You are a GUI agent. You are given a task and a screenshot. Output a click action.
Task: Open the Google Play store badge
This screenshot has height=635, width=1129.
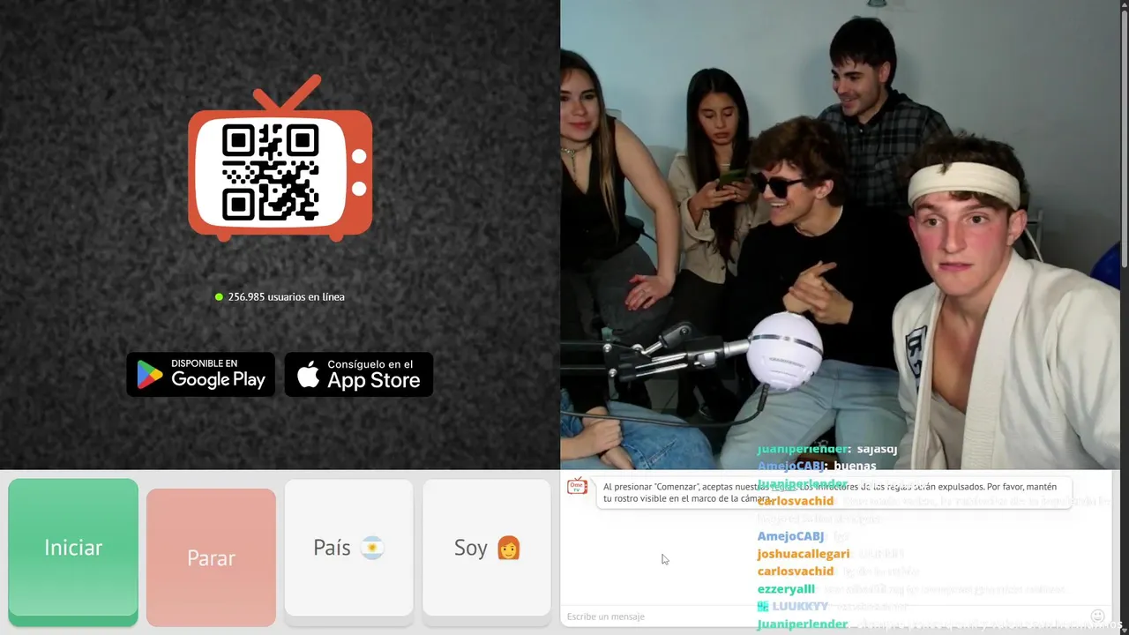pyautogui.click(x=201, y=375)
